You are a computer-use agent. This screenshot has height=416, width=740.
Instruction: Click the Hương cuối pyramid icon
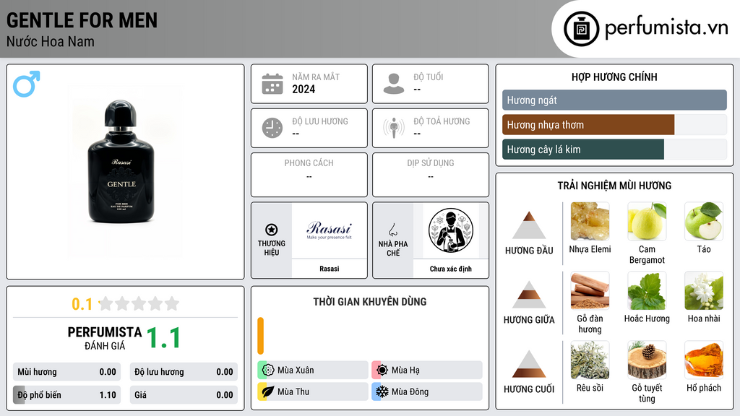(529, 364)
